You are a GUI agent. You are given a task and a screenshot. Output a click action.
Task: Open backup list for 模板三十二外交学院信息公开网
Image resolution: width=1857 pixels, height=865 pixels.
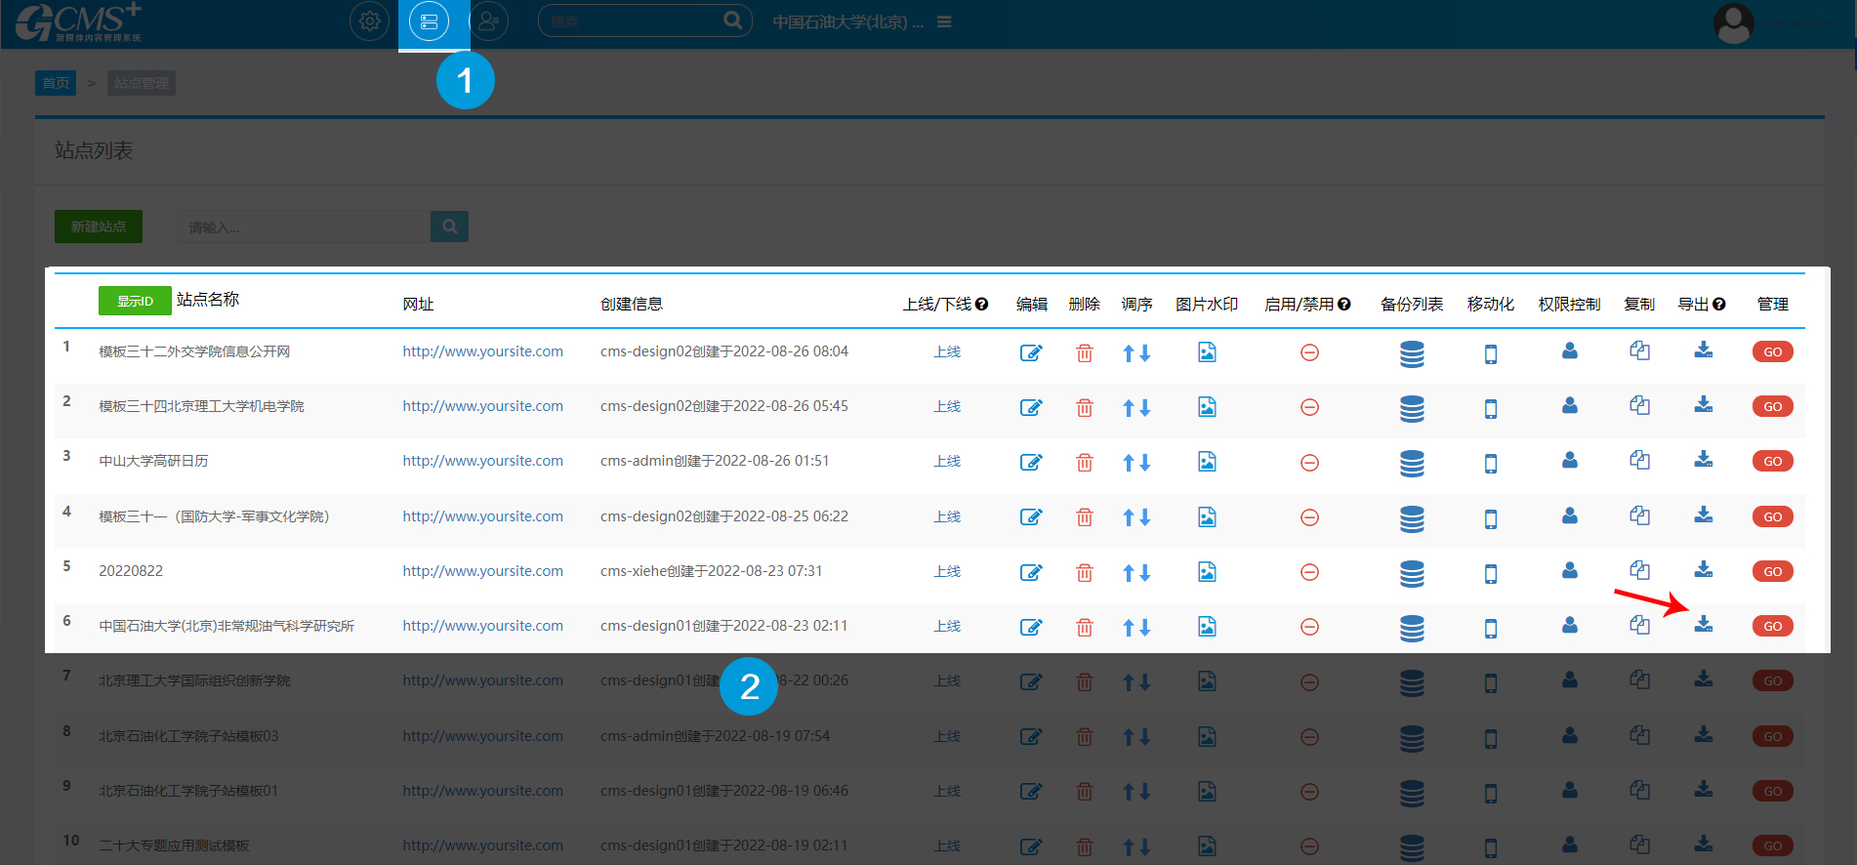(x=1411, y=353)
